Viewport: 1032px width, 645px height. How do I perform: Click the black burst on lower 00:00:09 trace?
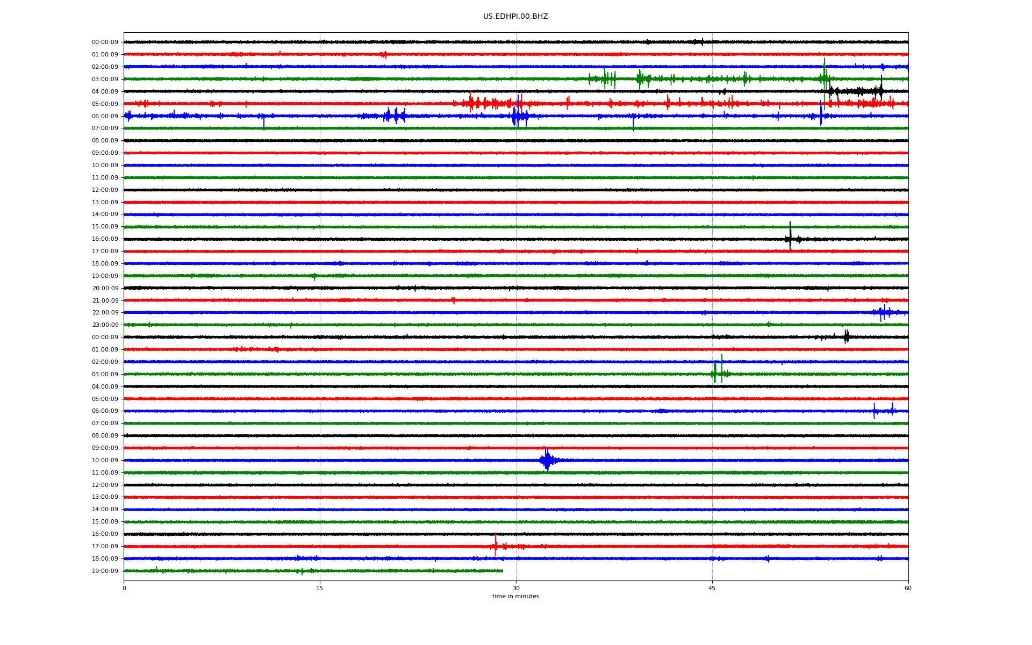pyautogui.click(x=846, y=337)
